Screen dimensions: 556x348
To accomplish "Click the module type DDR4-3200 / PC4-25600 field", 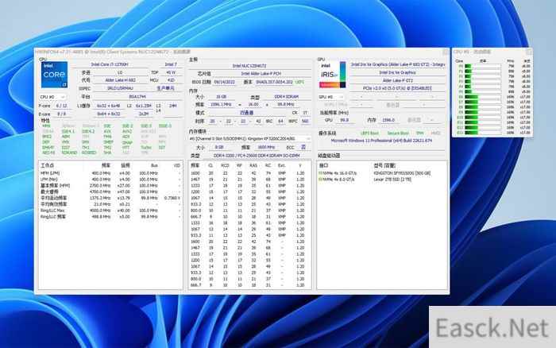I will 257,156.
